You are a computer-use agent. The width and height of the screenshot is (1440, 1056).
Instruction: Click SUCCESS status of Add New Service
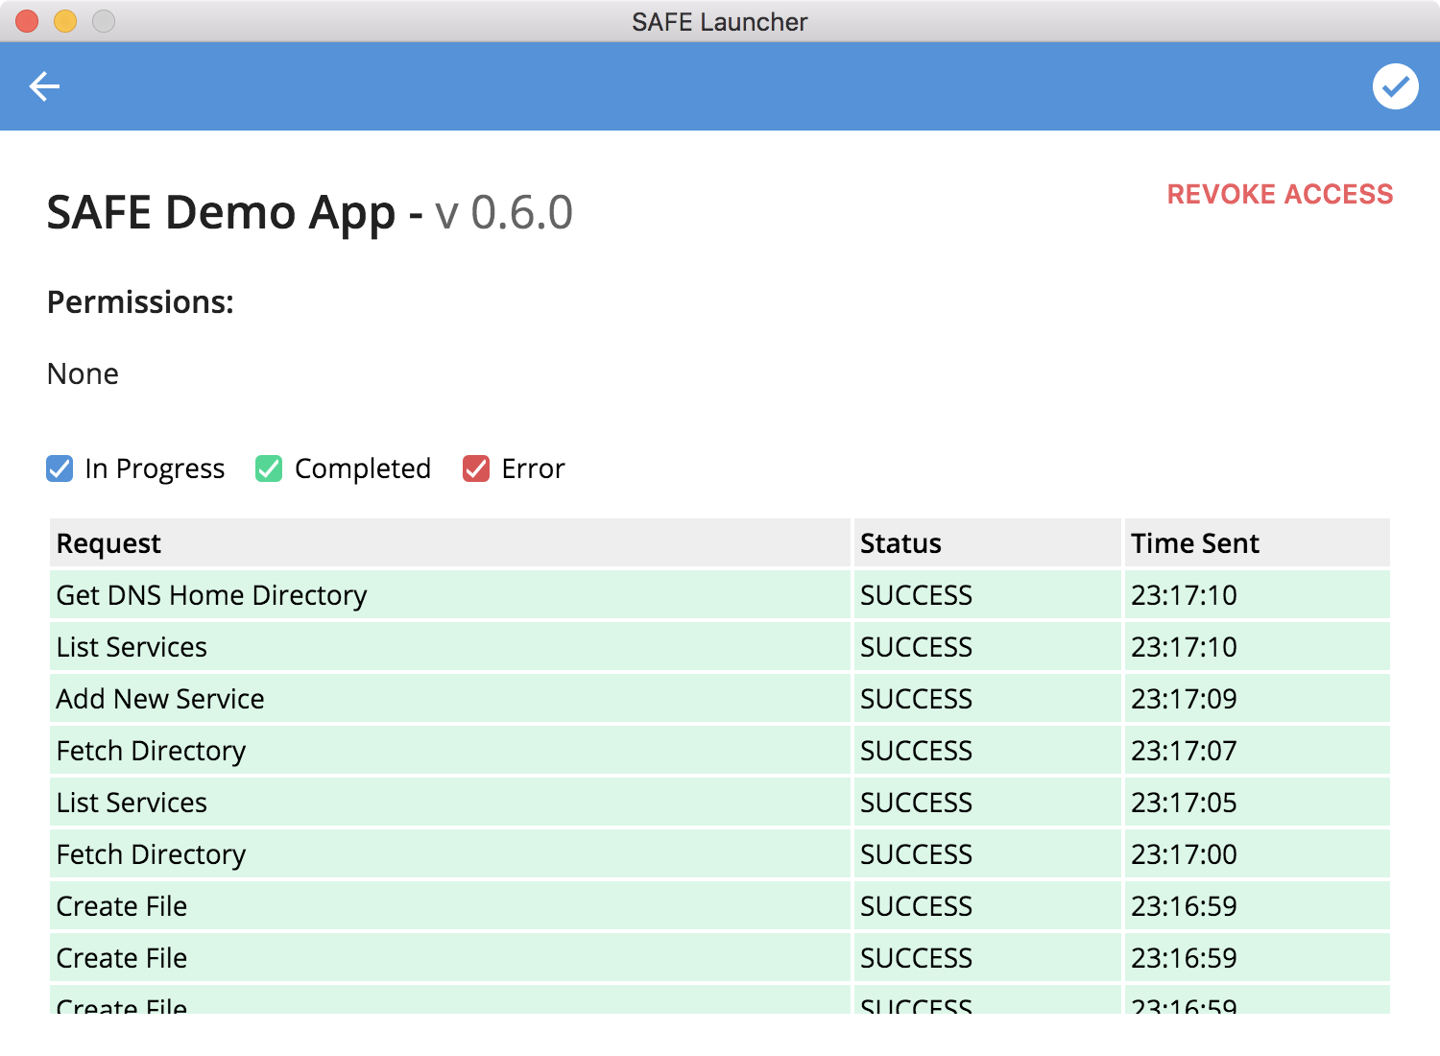click(987, 699)
